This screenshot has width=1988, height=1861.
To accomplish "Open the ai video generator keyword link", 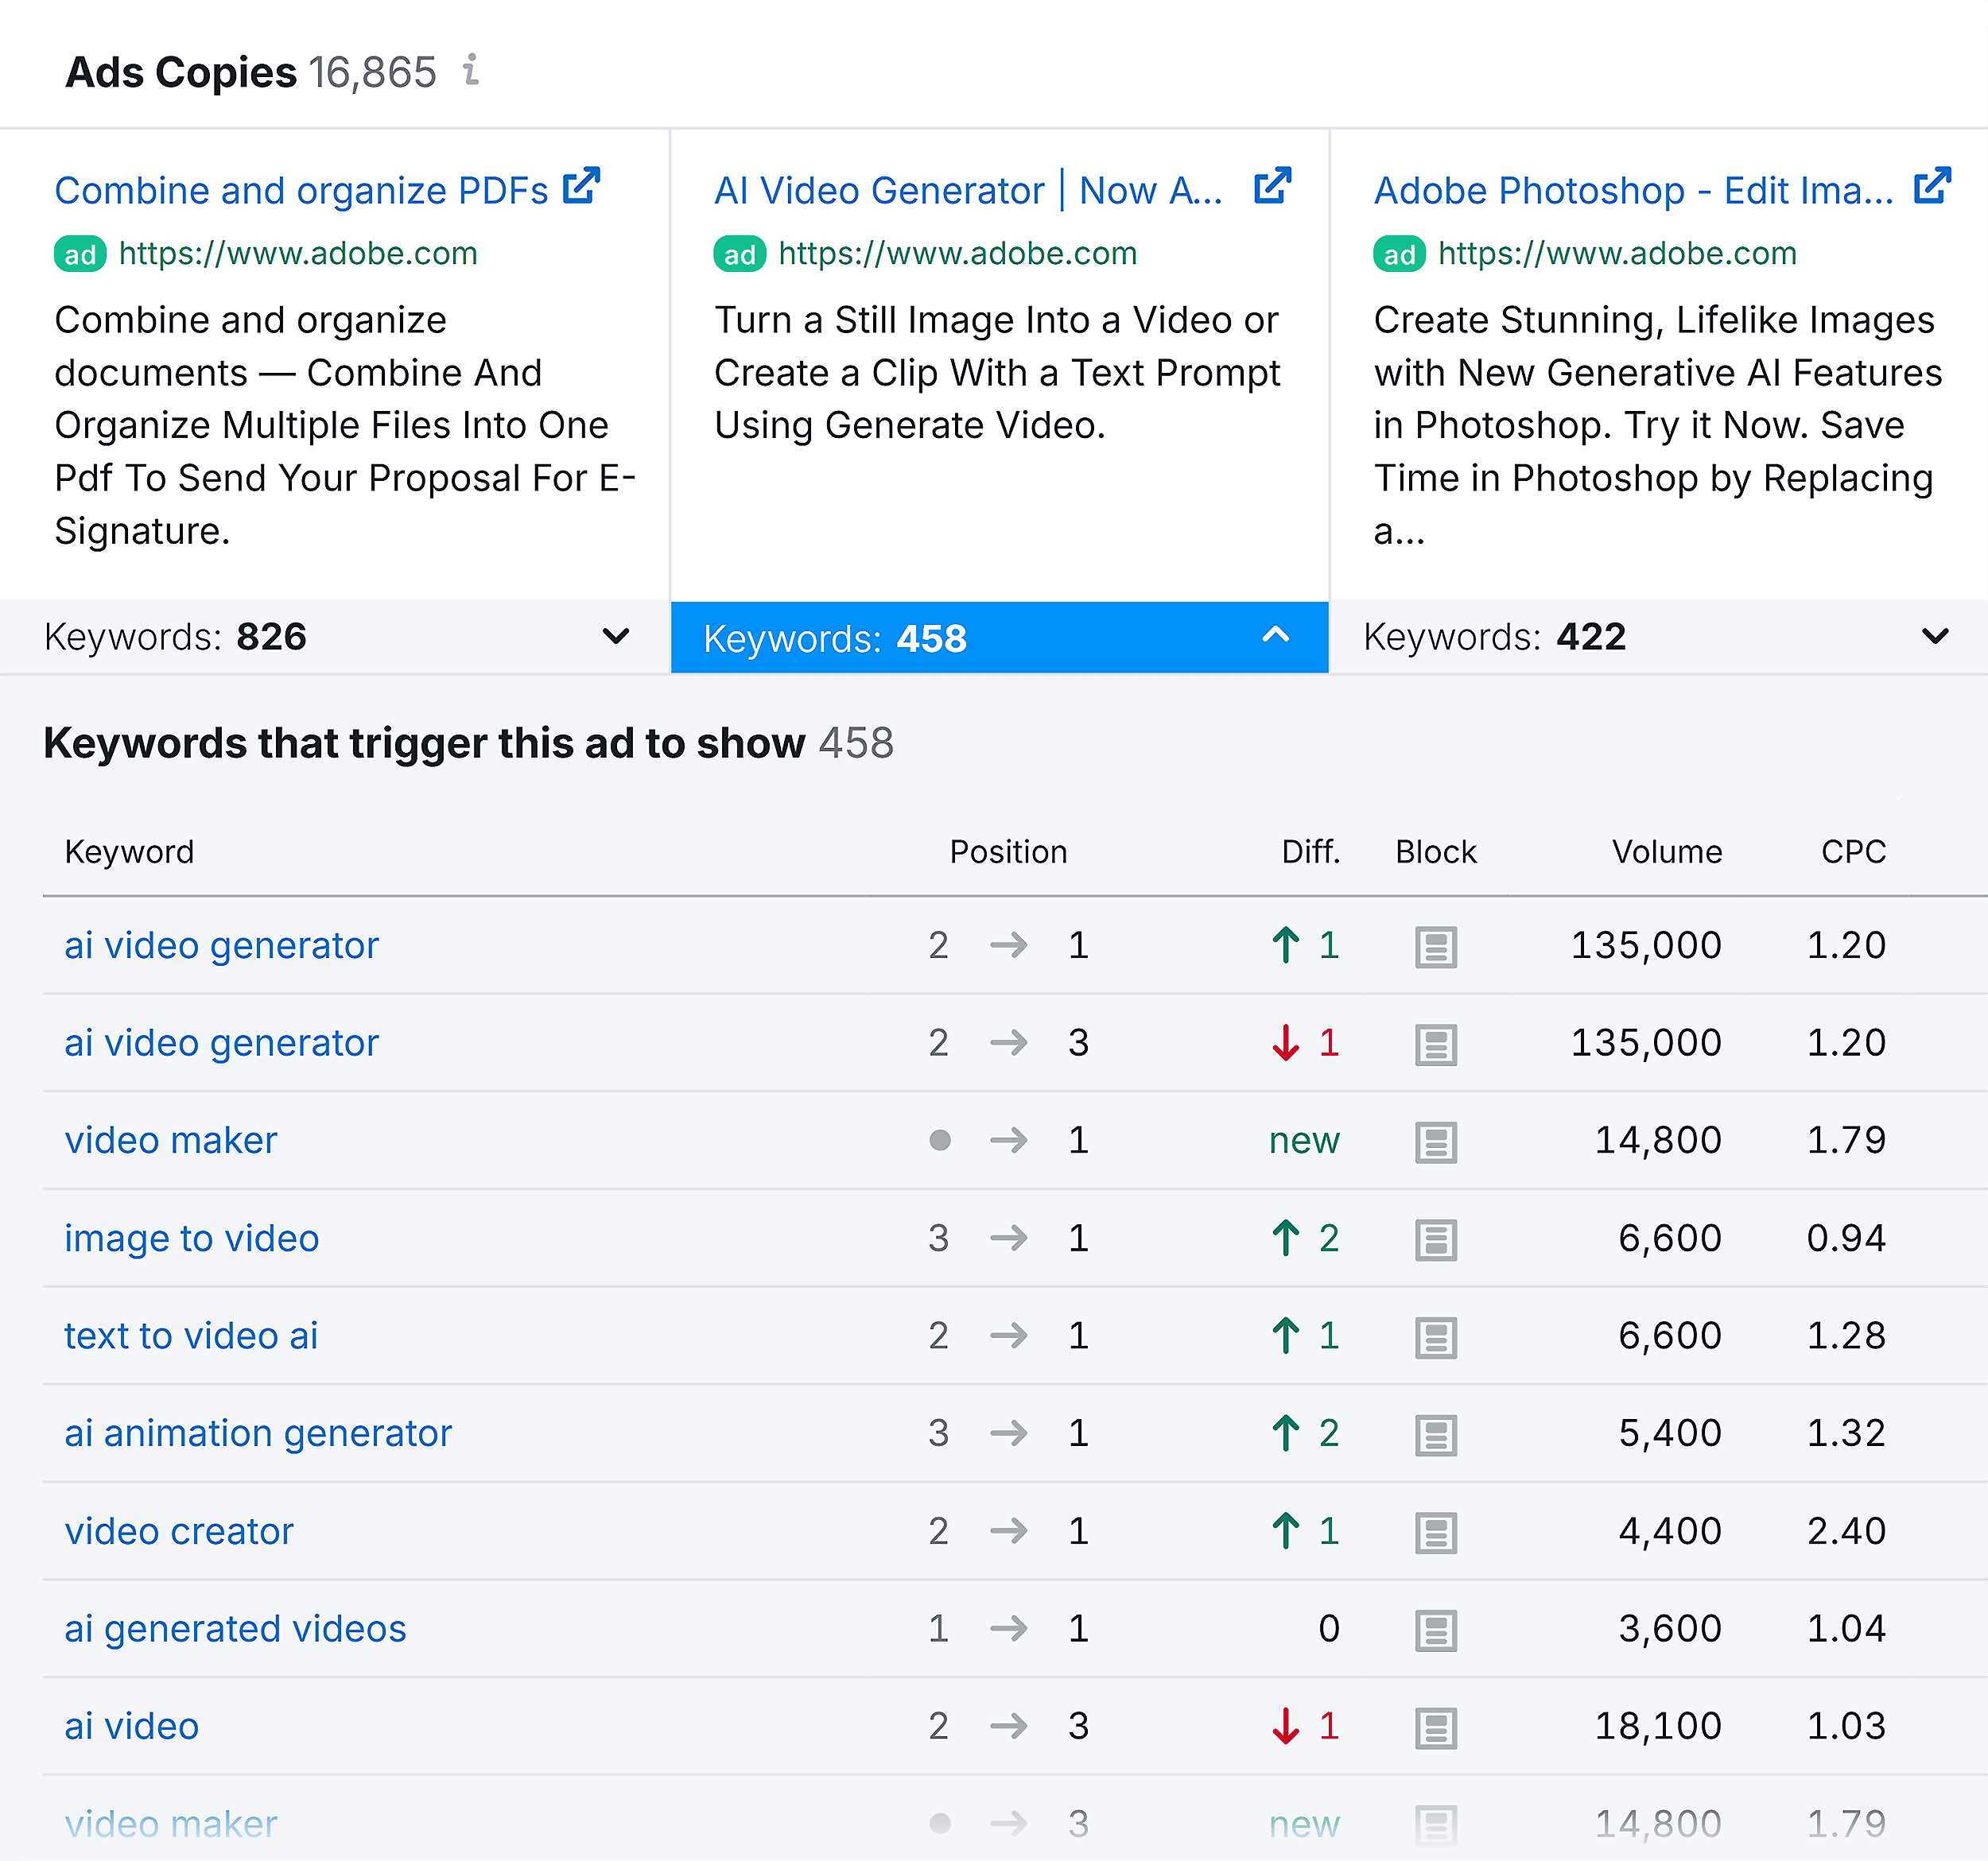I will (x=220, y=944).
